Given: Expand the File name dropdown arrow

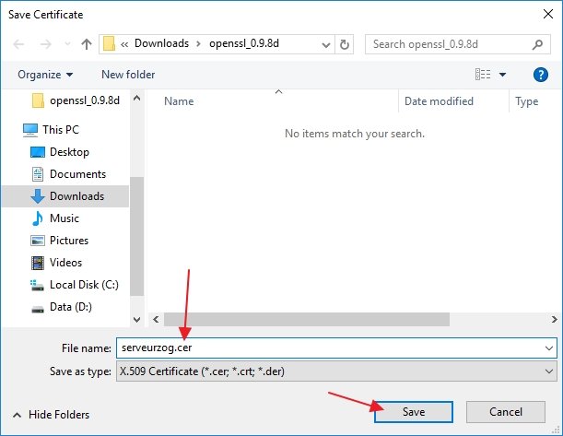Looking at the screenshot, I should point(549,348).
